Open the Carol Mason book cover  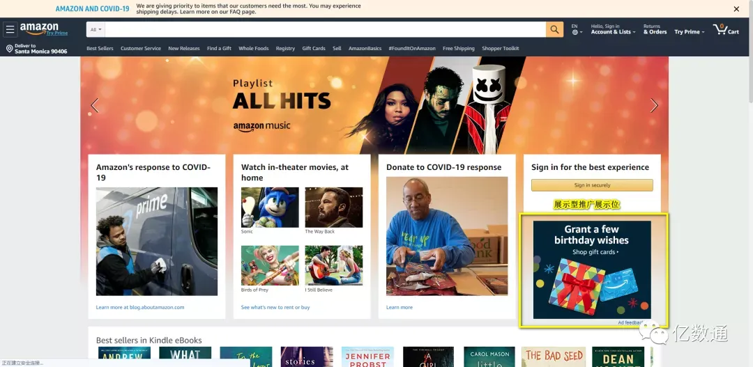click(x=489, y=357)
